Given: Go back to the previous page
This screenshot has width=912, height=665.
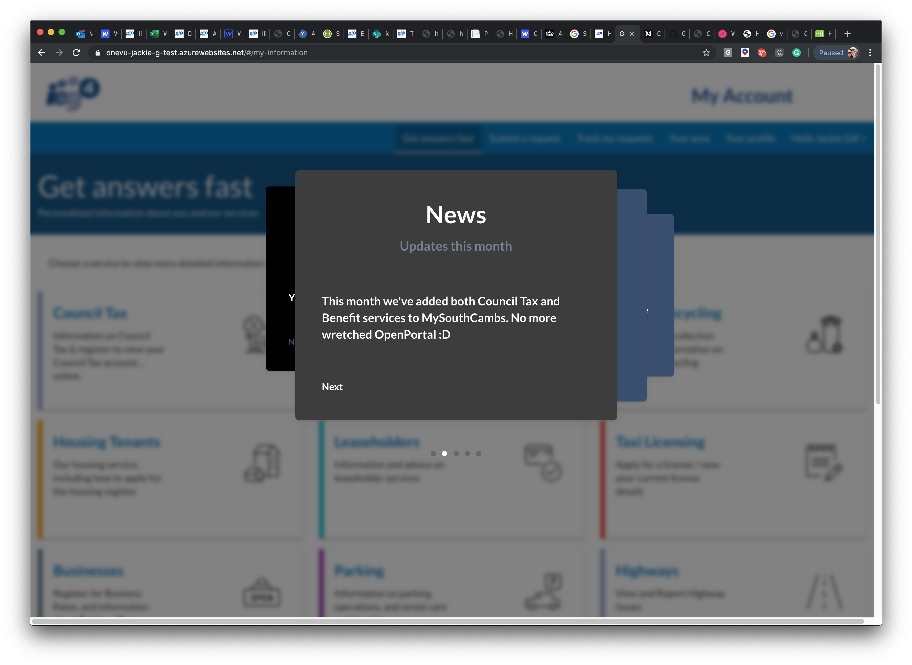Looking at the screenshot, I should 42,53.
